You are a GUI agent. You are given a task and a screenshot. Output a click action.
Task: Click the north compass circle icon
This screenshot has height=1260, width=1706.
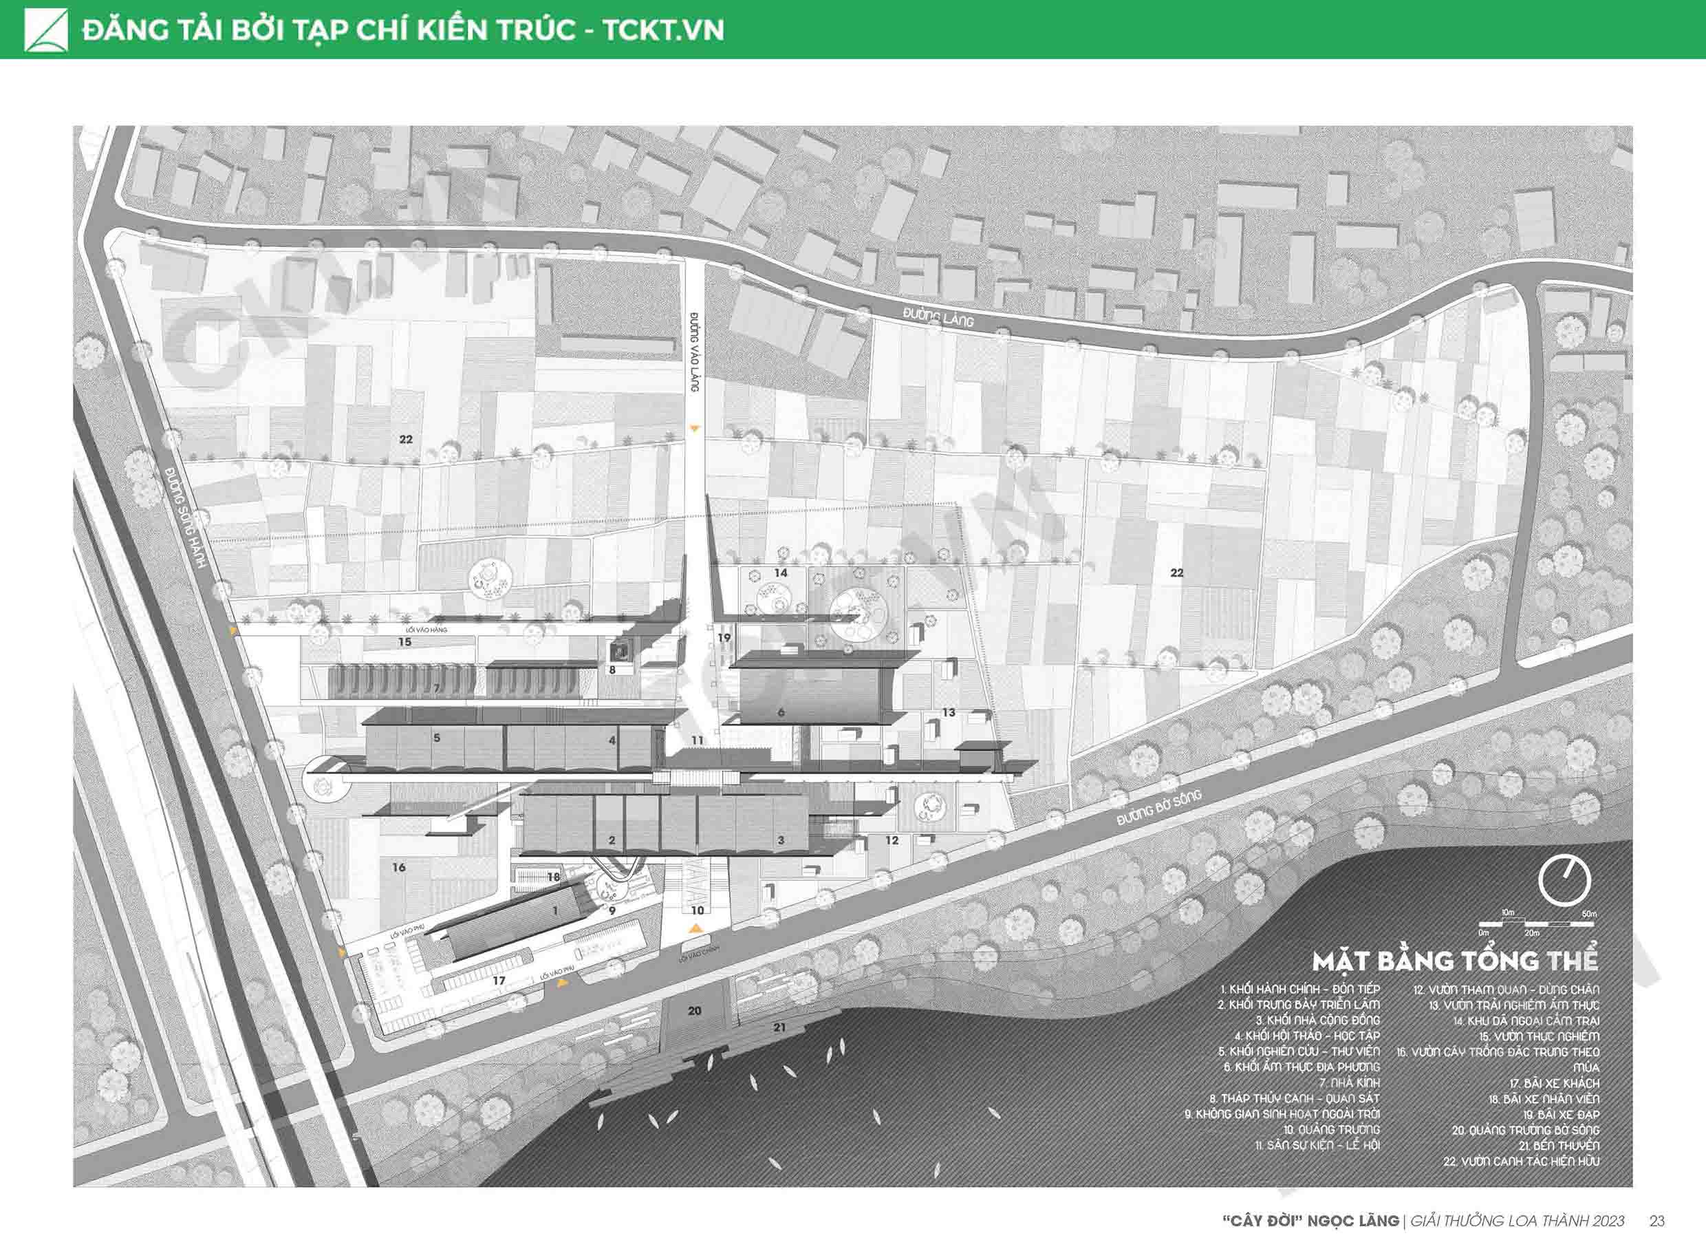[x=1565, y=881]
